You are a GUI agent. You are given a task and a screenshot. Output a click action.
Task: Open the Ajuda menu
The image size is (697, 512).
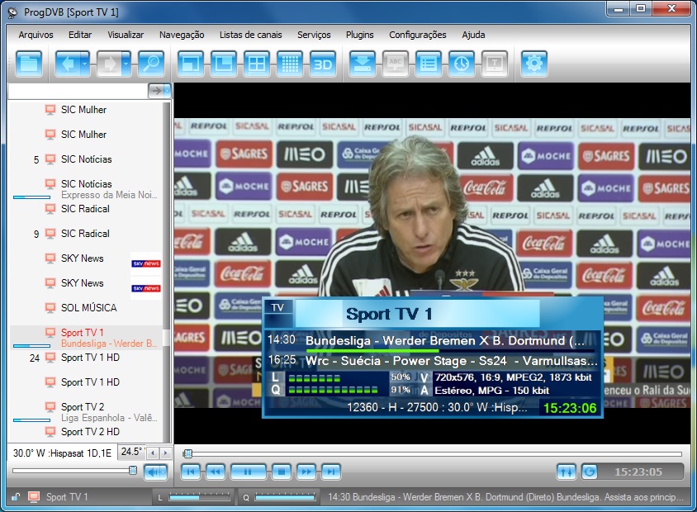(x=473, y=35)
